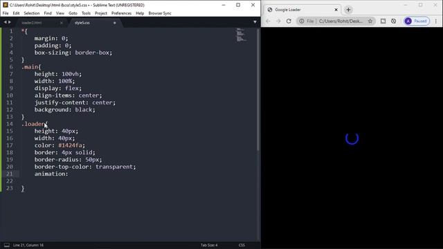Select the style5.css tab
The height and width of the screenshot is (249, 443).
(82, 23)
